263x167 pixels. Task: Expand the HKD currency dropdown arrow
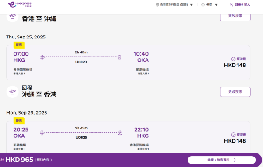(216, 5)
